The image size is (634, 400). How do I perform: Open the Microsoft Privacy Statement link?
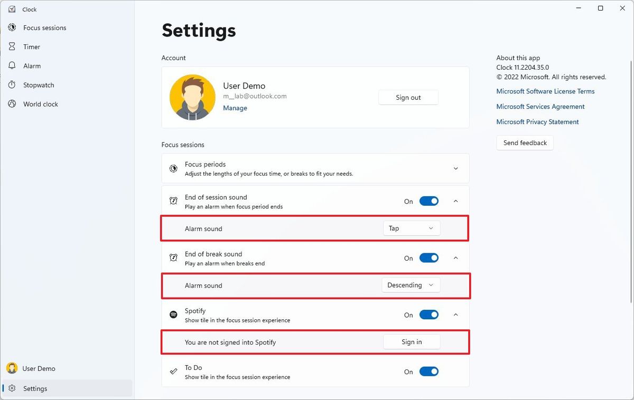pyautogui.click(x=537, y=122)
